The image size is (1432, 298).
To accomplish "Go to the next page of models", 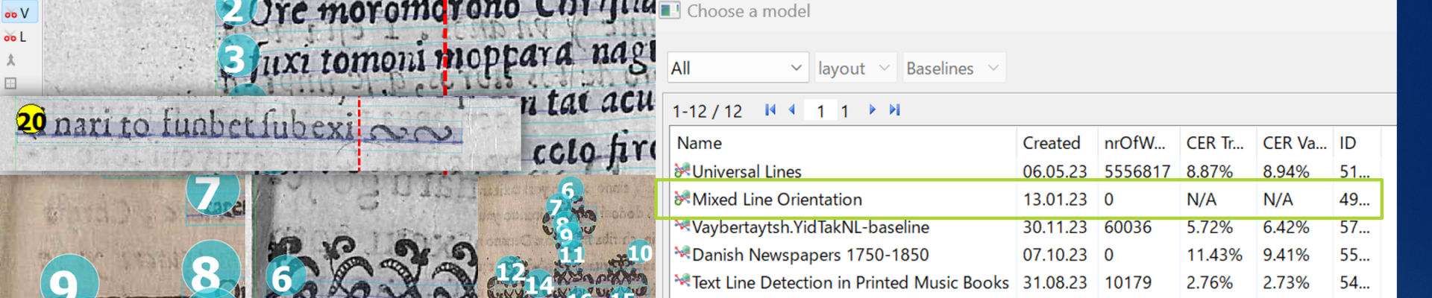I will pos(872,110).
